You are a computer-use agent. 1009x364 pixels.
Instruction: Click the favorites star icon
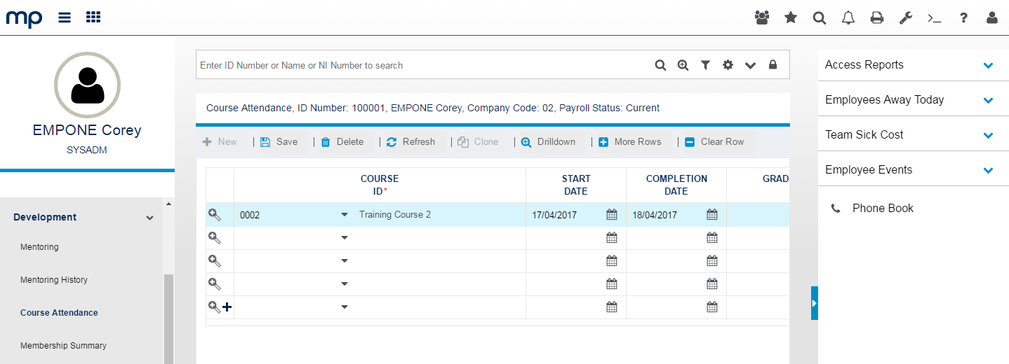tap(791, 17)
